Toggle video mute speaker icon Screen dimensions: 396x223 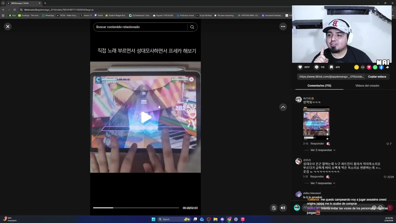click(x=283, y=208)
